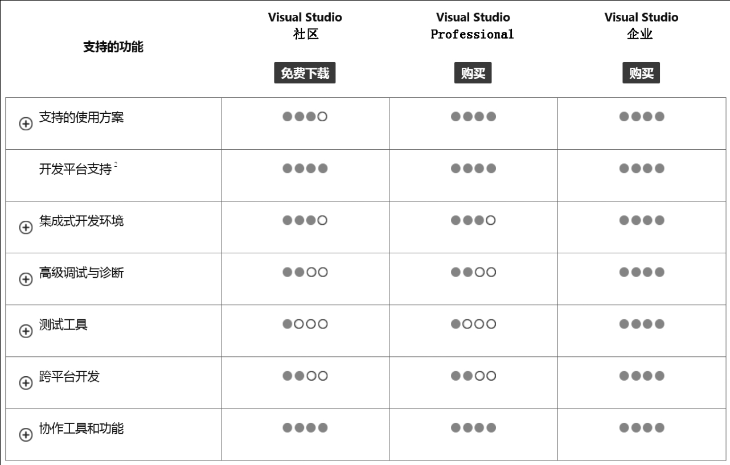Click the 支持的功能 header
This screenshot has width=730, height=465.
113,47
